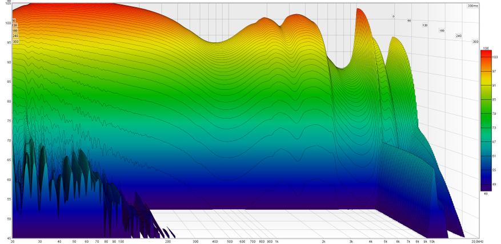
Task: Select the 103 color scale value
Action: pos(495,57)
